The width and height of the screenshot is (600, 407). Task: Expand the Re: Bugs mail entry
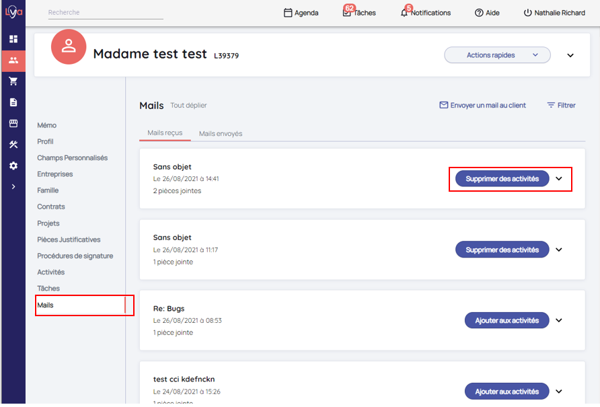(x=559, y=321)
